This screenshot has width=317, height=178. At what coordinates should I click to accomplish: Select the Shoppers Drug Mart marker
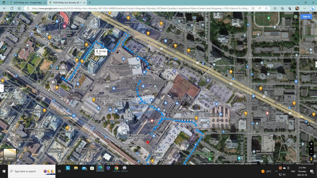pos(152,121)
